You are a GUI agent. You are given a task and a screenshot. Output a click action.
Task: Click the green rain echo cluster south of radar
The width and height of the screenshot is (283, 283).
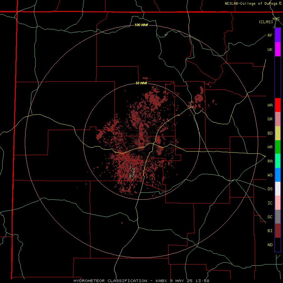tap(132, 173)
